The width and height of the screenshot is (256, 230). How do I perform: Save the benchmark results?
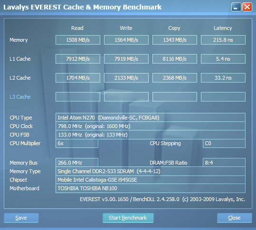[x=21, y=218]
